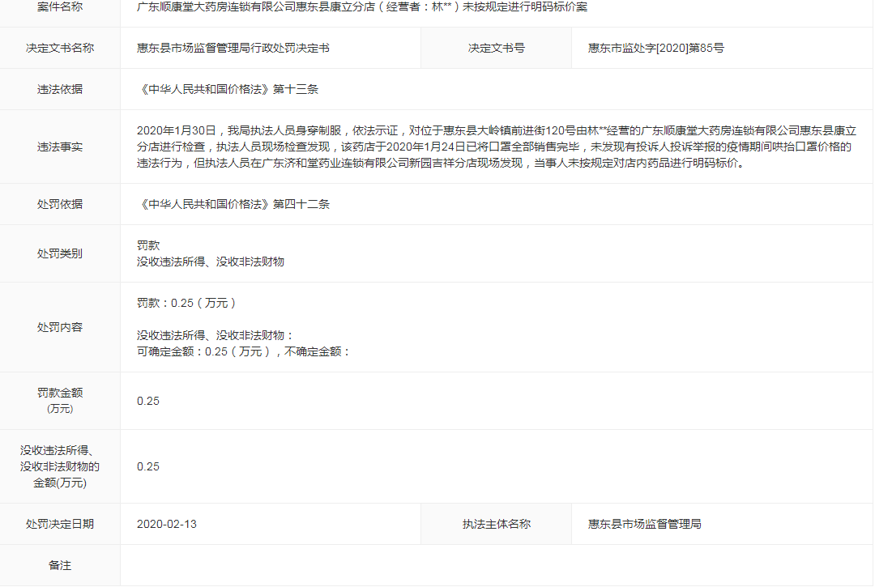Click the violation facts paragraph starting 2020年1月30日
The height and width of the screenshot is (587, 875).
tap(496, 147)
